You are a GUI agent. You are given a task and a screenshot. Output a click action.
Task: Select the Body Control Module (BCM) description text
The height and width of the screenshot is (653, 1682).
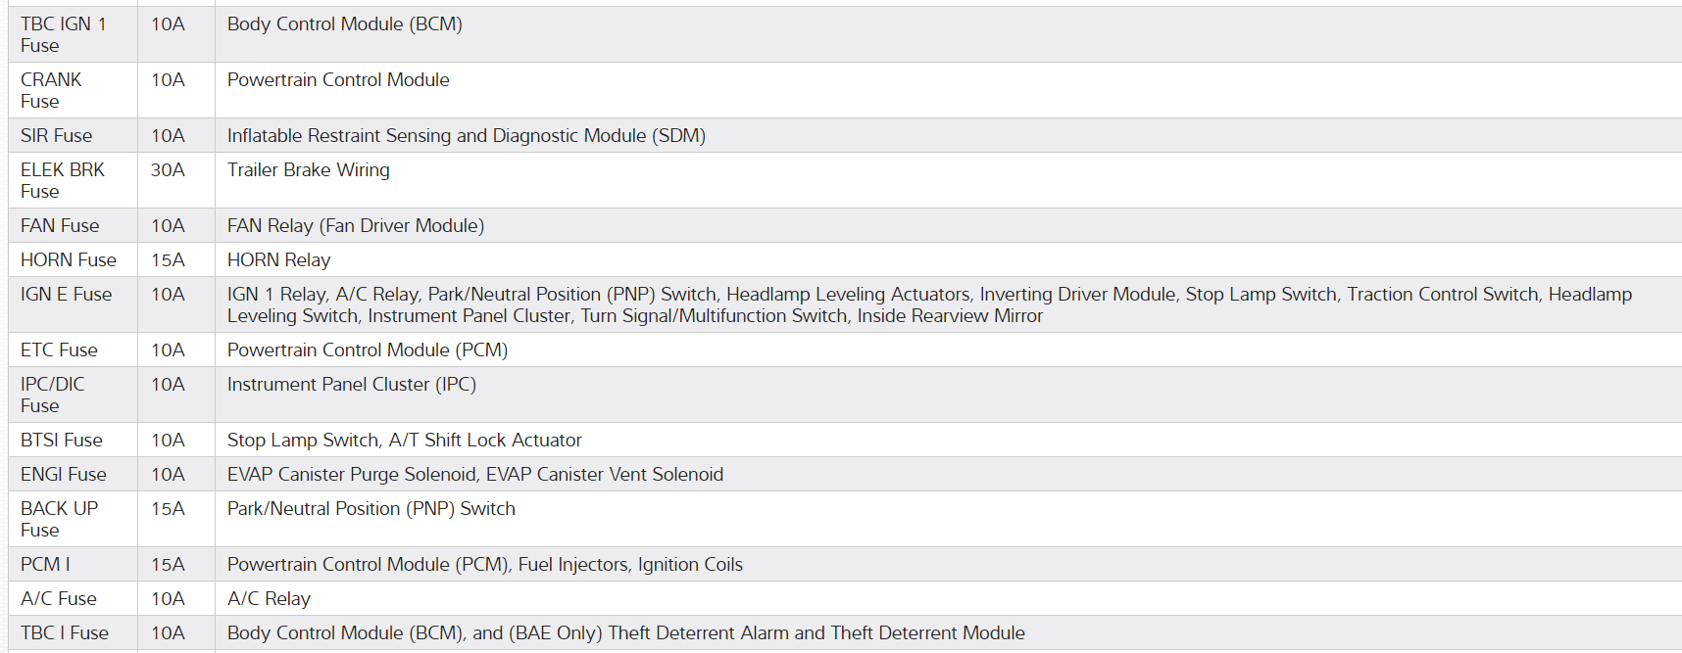(x=344, y=24)
